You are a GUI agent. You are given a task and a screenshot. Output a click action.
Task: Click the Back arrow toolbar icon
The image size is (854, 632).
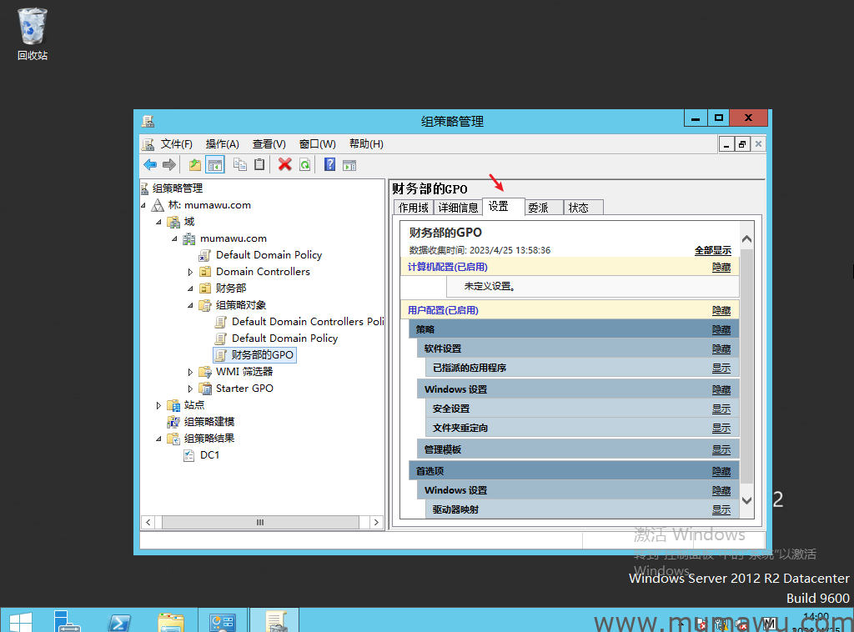tap(150, 165)
